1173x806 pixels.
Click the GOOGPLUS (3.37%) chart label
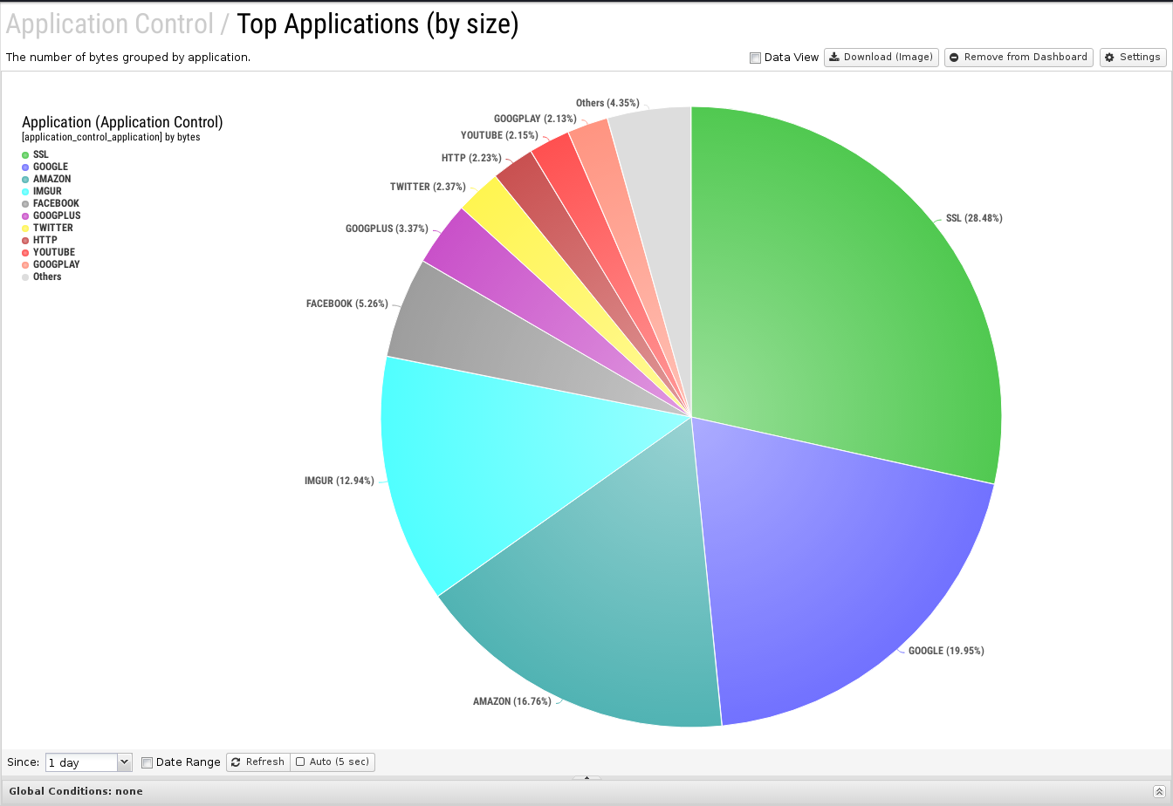click(x=387, y=229)
